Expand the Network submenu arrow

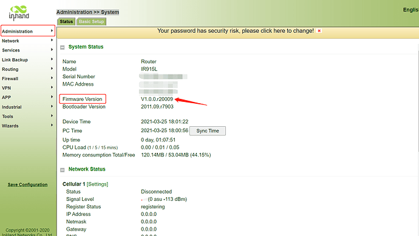52,40
